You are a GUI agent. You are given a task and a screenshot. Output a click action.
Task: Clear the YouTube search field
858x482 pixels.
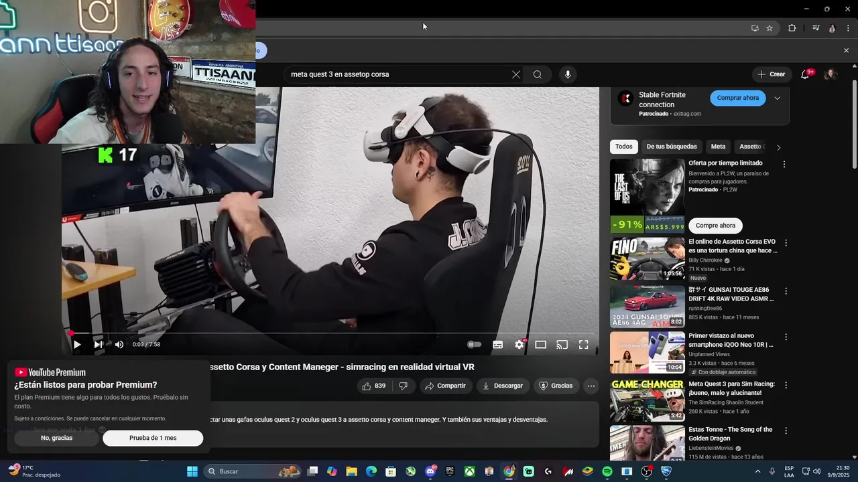point(515,74)
